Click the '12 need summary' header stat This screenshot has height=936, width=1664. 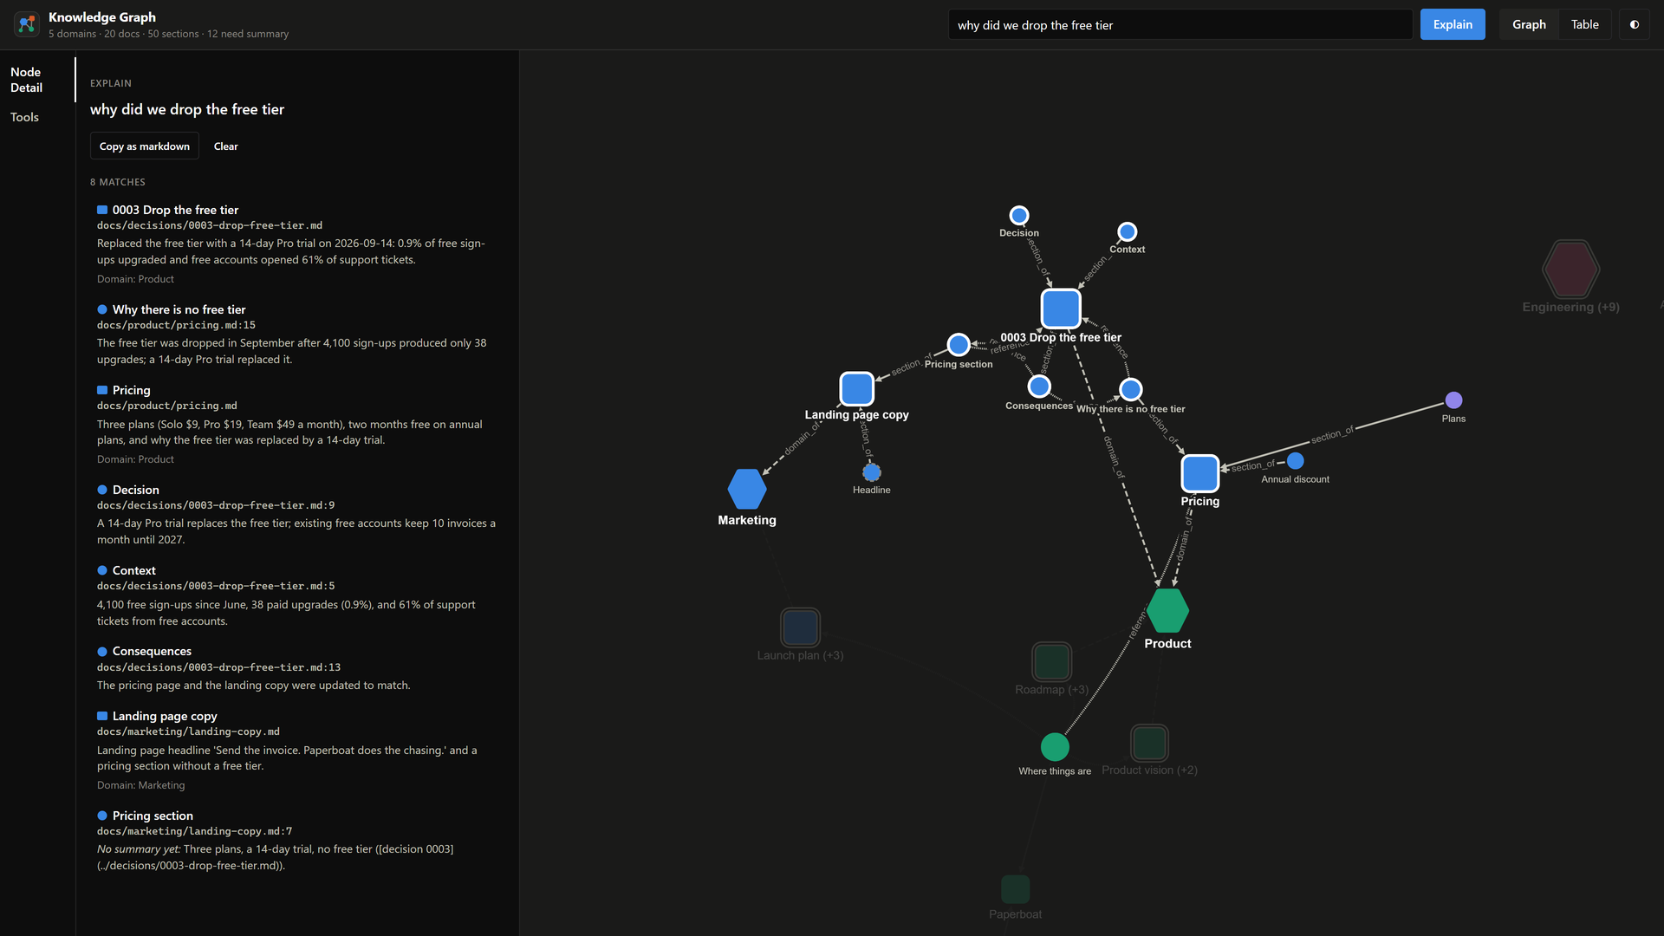[248, 34]
